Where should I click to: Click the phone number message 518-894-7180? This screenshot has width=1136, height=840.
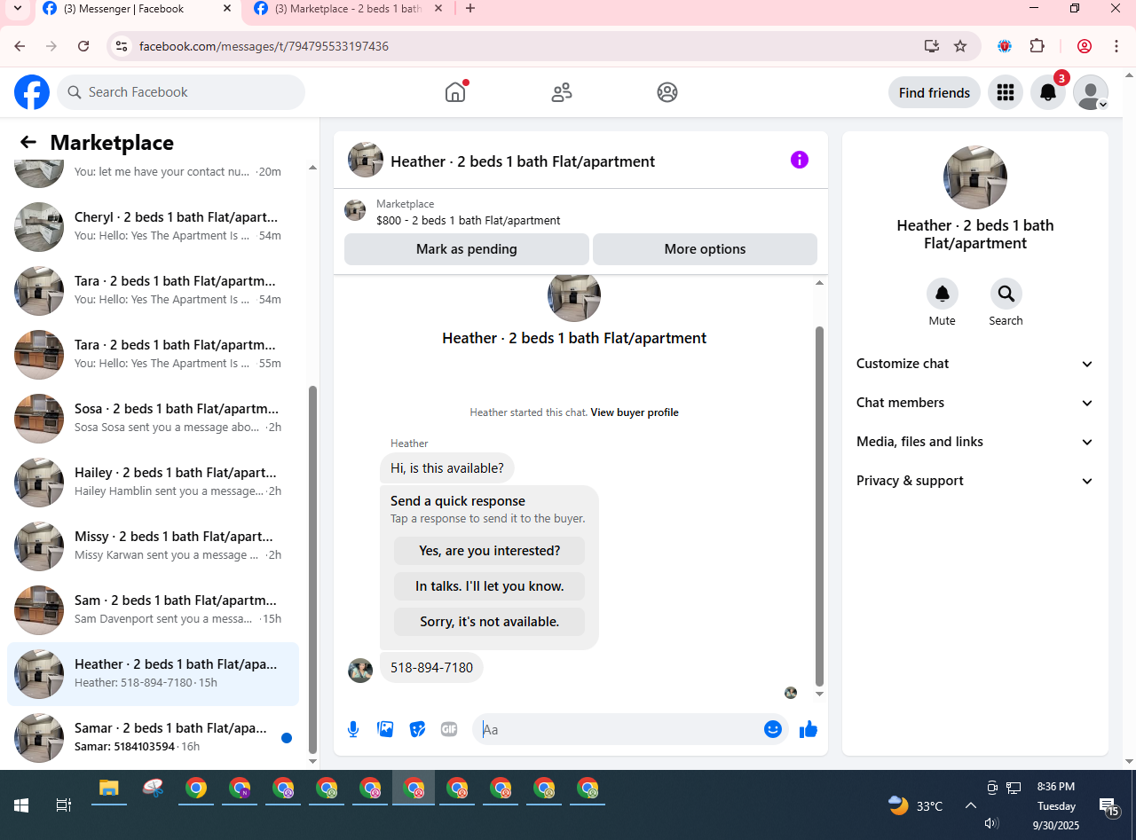(x=431, y=667)
